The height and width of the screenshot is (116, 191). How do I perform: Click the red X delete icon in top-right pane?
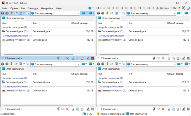point(163,58)
